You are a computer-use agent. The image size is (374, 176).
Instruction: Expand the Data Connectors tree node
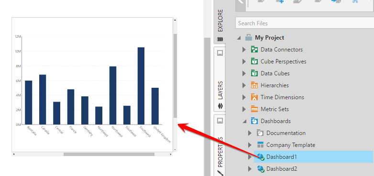244,50
